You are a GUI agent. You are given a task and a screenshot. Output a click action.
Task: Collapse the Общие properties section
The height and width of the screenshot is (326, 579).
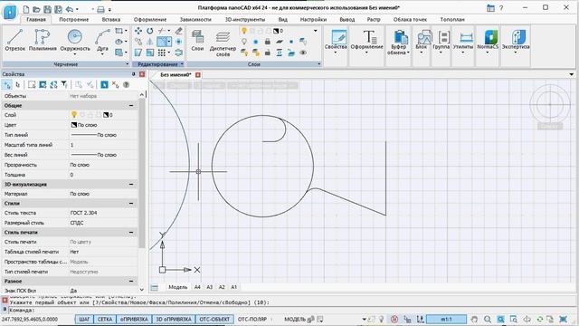[x=131, y=106]
